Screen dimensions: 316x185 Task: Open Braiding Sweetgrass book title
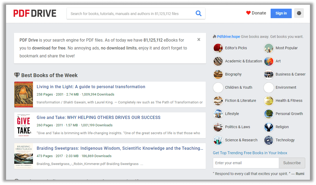(x=120, y=148)
